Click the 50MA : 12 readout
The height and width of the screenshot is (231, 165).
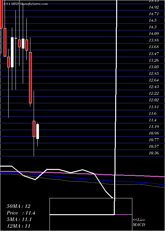tap(18, 206)
